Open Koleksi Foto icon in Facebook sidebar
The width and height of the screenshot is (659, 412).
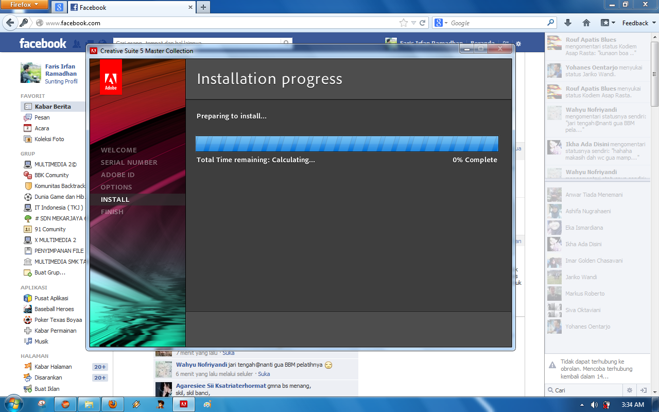tap(28, 139)
